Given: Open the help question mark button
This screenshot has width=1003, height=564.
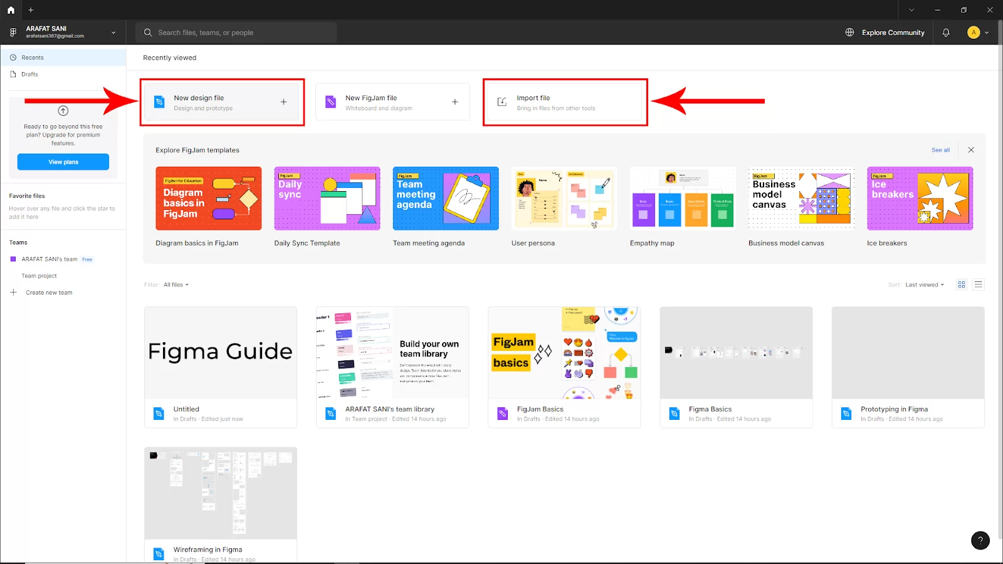Looking at the screenshot, I should (980, 540).
